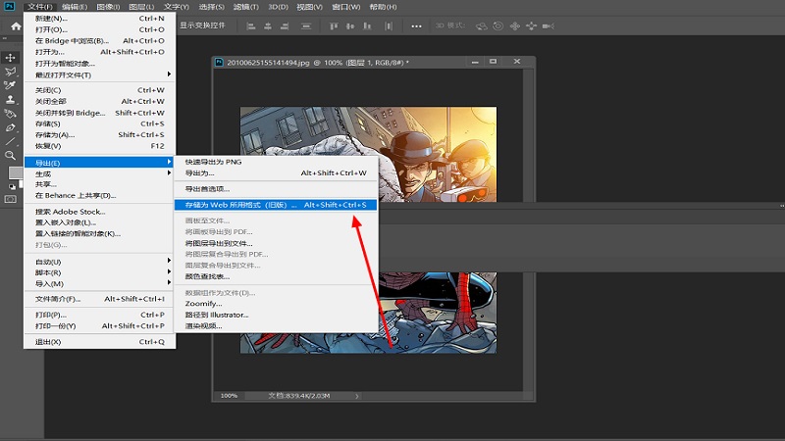785x441 pixels.
Task: Click the 3D camera zoom icon
Action: 549,26
